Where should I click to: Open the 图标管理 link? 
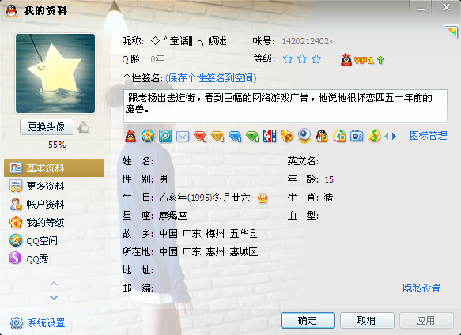point(429,136)
